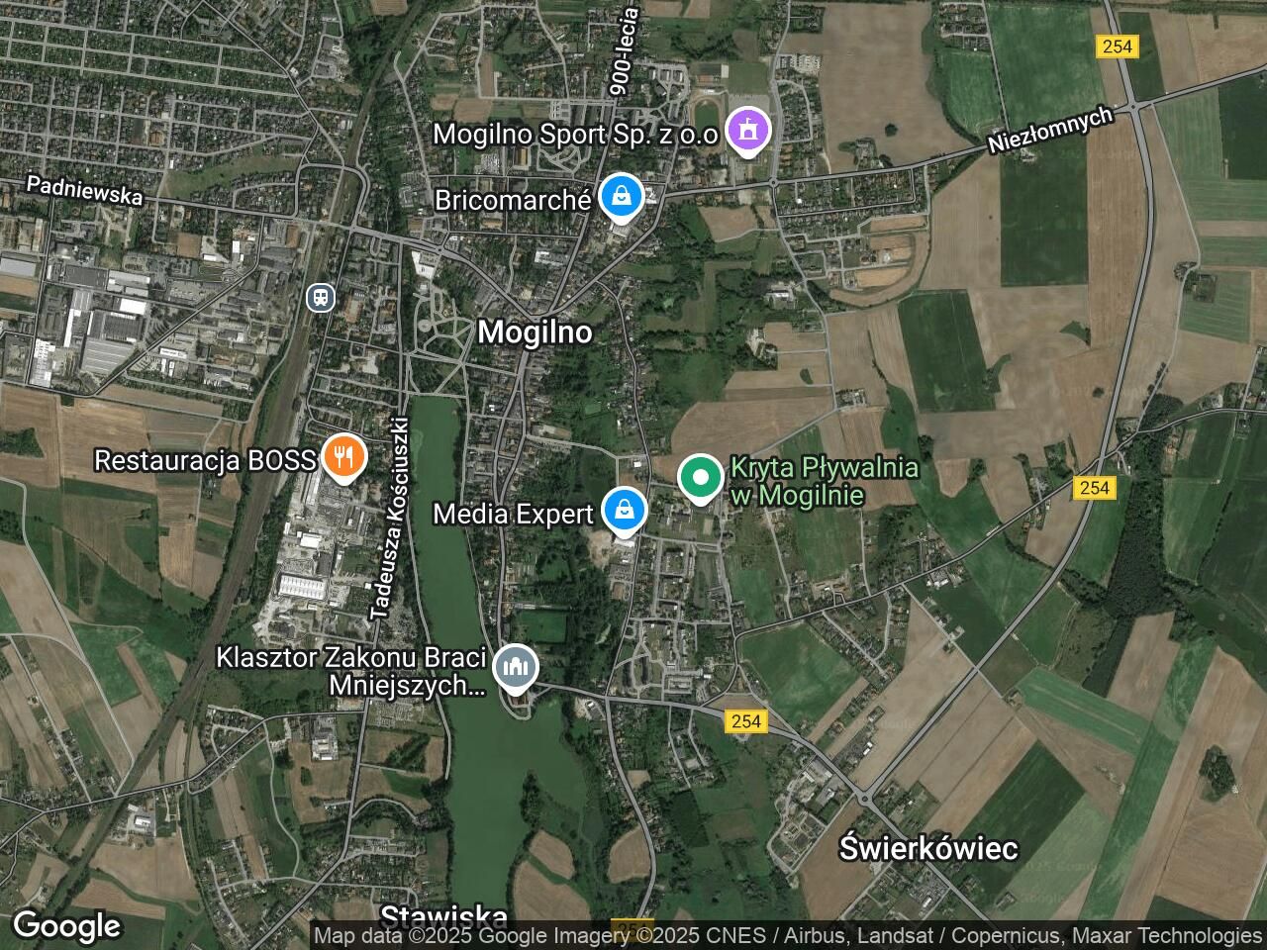This screenshot has width=1267, height=950.
Task: Select the 254 road badge on eastern road
Action: coord(1095,488)
